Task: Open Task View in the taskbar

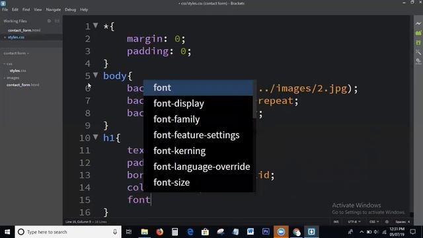Action: tap(129, 232)
